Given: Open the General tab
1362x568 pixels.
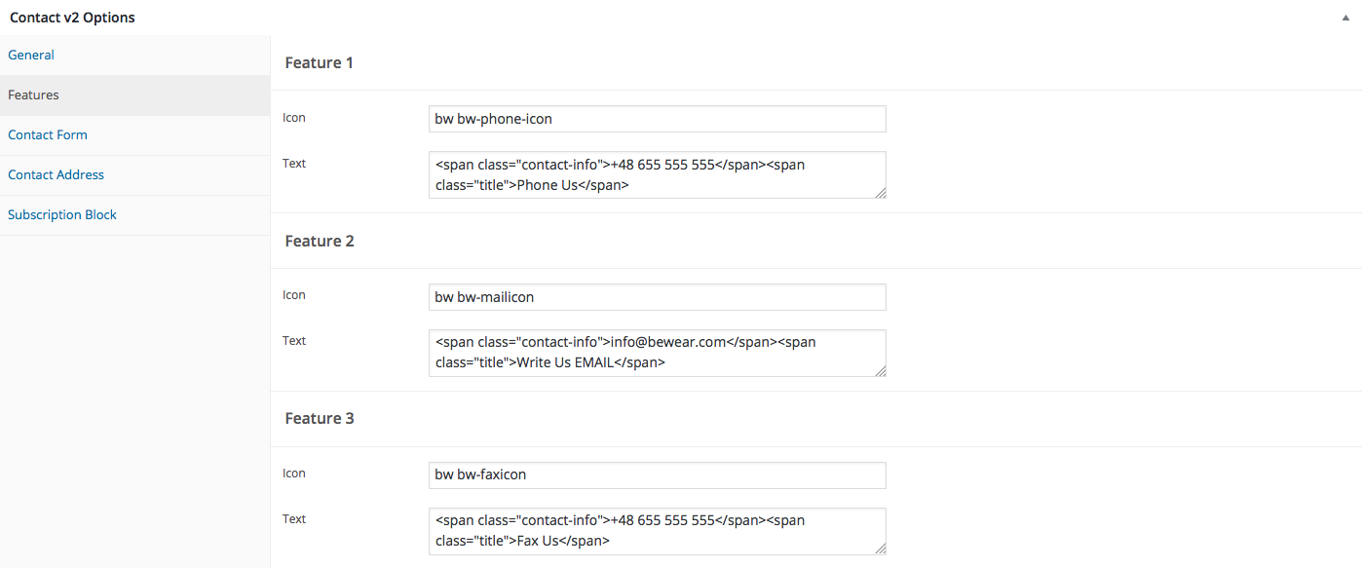Looking at the screenshot, I should tap(31, 55).
